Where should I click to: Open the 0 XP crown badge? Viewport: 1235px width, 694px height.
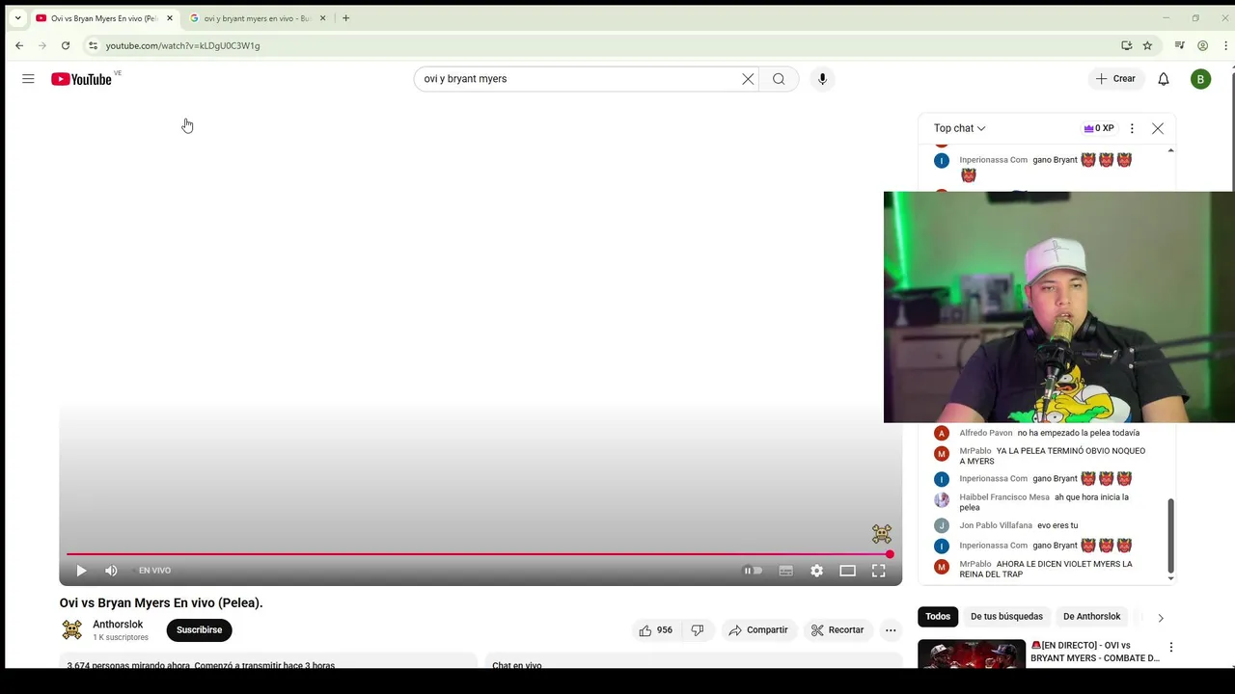coord(1099,128)
